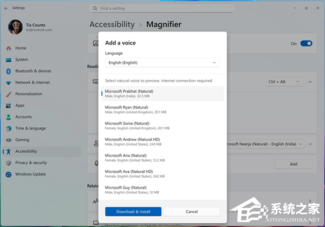The height and width of the screenshot is (227, 325).
Task: Cancel the Add a voice dialog
Action: [192, 211]
